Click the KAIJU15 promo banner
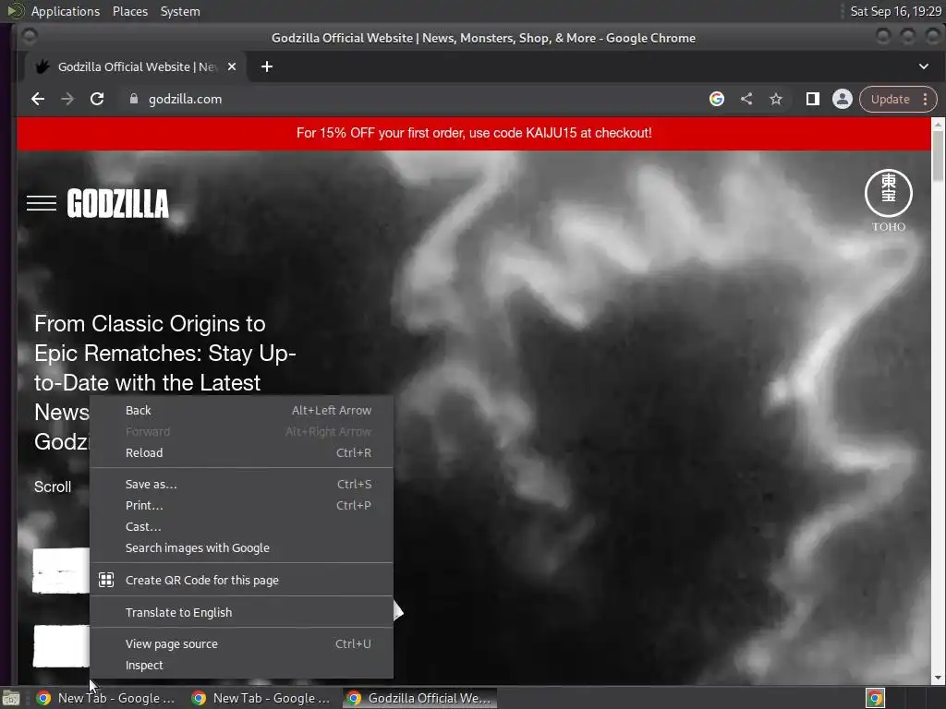 point(474,133)
